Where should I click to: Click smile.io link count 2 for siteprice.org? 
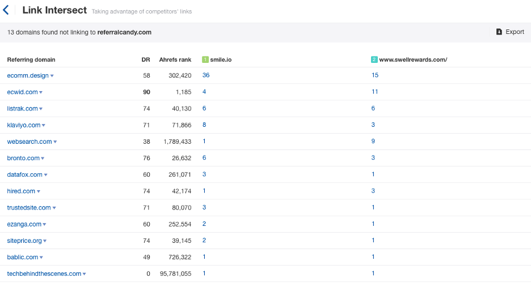[204, 241]
